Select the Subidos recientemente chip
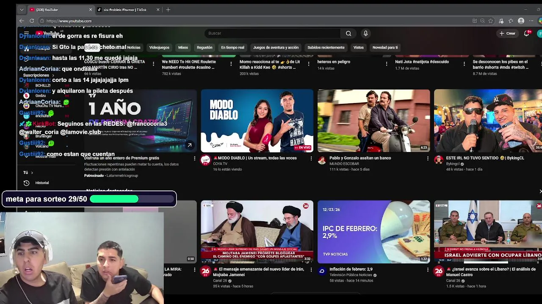 click(326, 47)
